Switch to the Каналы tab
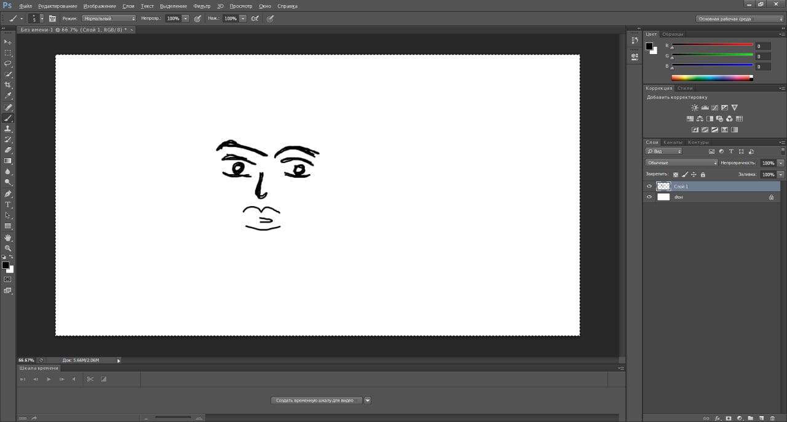Viewport: 787px width, 422px height. click(x=673, y=143)
